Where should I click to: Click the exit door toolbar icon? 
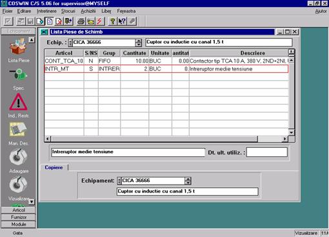(68, 21)
